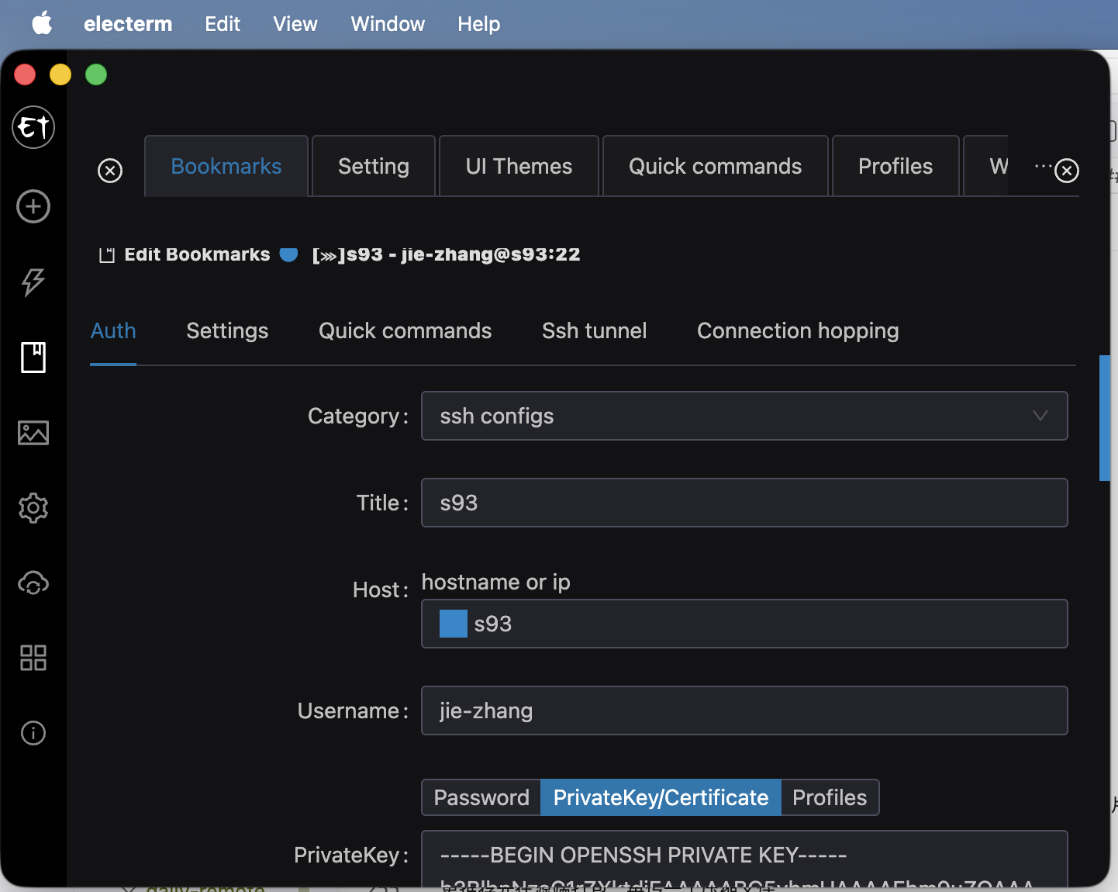
Task: Select the Settings sub-tab of the bookmark
Action: click(x=227, y=331)
